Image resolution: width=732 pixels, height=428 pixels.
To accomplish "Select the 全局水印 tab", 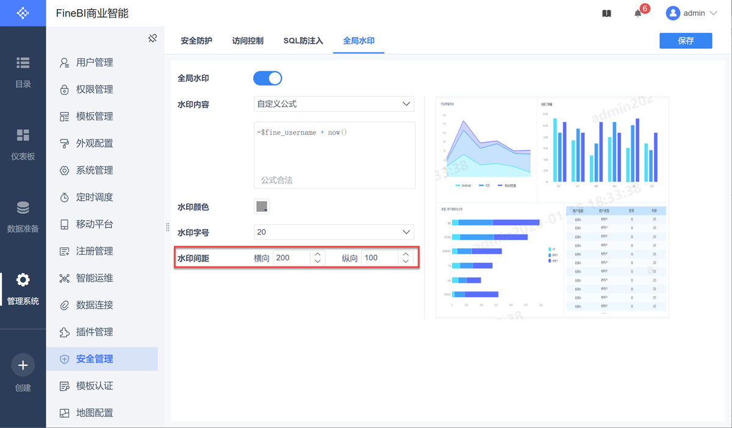I will click(x=359, y=41).
